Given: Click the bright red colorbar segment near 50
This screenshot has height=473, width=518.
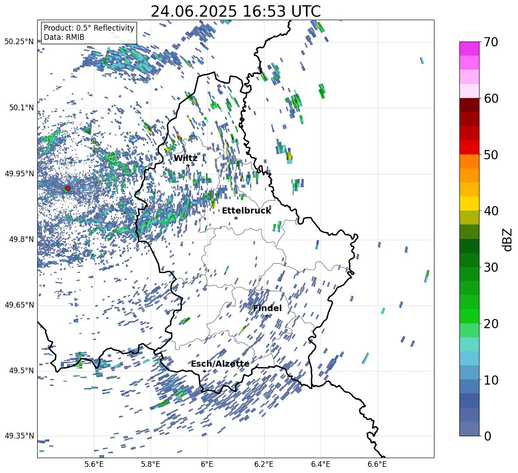Looking at the screenshot, I should 469,147.
